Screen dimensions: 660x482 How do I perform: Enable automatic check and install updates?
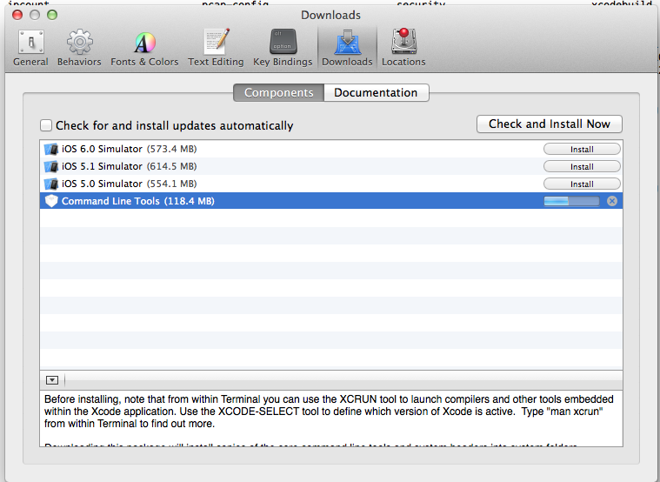pos(46,125)
